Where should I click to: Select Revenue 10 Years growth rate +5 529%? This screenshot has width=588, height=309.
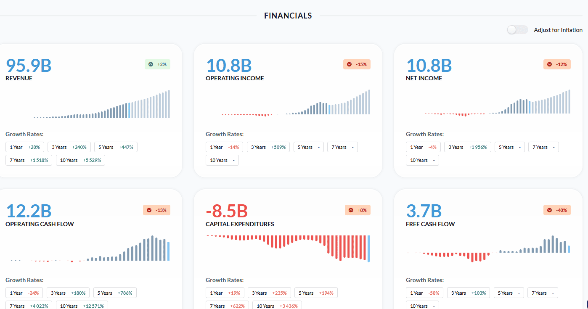click(x=81, y=160)
